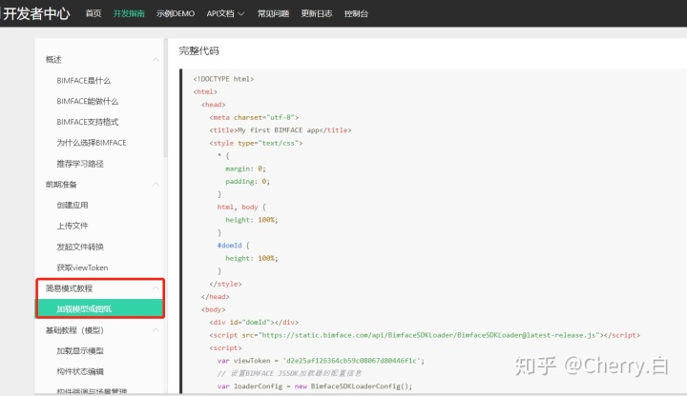
Task: Open 构件状态编辑 sidebar entry
Action: tap(80, 371)
